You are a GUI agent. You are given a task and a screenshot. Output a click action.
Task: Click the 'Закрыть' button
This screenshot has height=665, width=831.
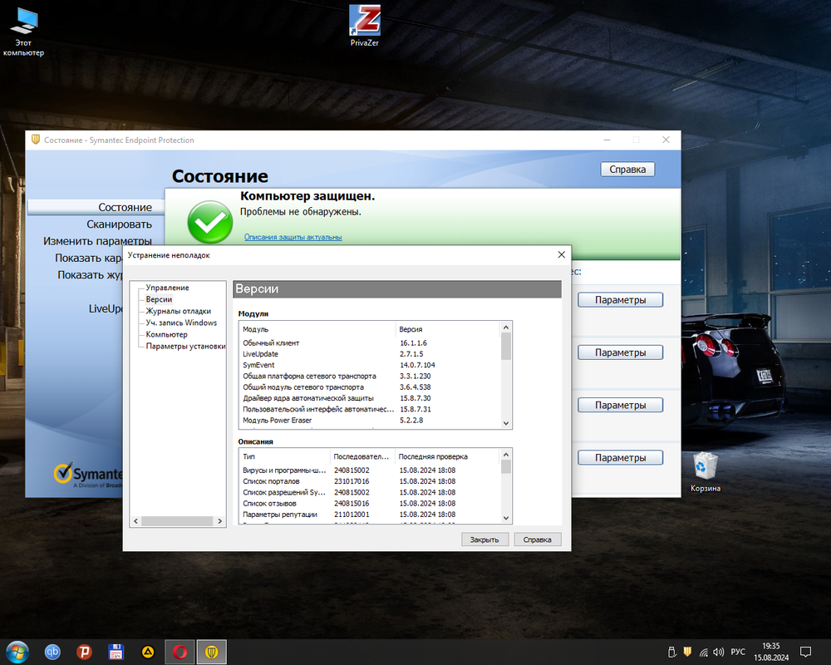484,539
